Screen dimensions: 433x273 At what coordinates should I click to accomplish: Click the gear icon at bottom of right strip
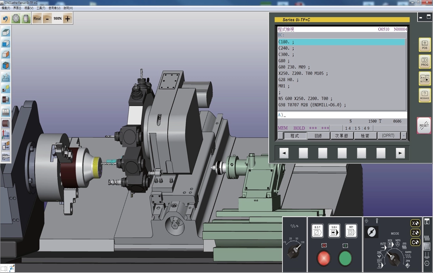[x=427, y=263]
